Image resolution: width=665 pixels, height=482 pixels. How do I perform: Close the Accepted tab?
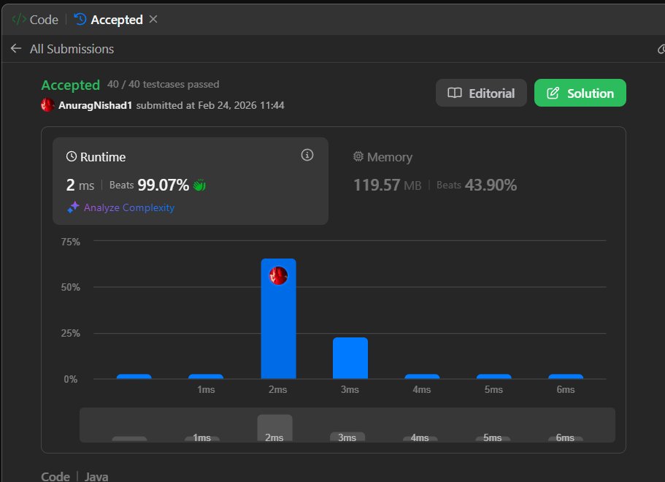click(x=153, y=19)
